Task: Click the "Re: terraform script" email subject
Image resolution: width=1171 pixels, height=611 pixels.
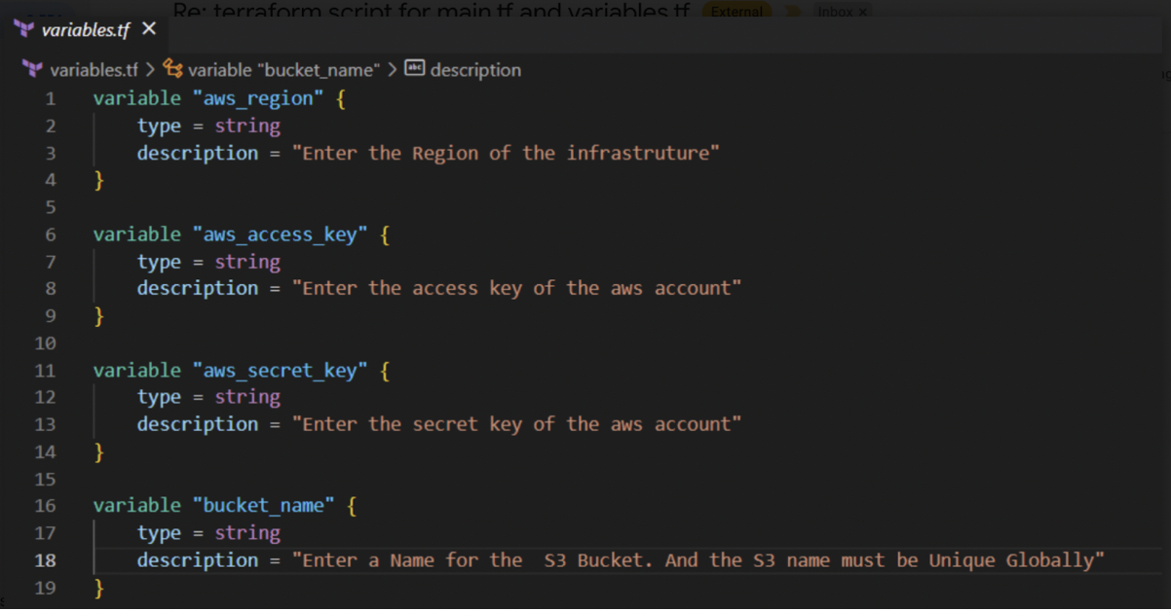Action: point(431,12)
